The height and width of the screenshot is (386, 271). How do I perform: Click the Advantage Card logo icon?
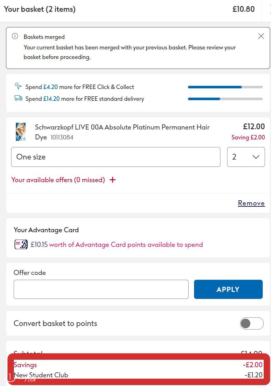pyautogui.click(x=21, y=244)
